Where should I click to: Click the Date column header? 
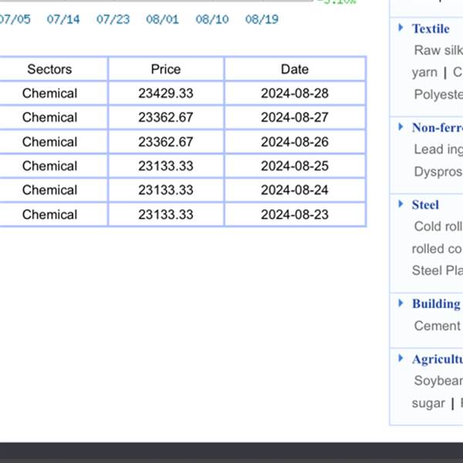(x=295, y=69)
